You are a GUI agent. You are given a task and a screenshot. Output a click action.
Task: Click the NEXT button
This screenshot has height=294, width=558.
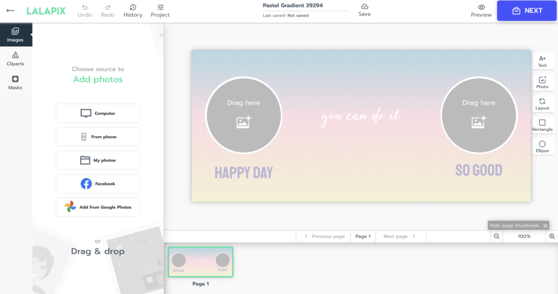(527, 10)
